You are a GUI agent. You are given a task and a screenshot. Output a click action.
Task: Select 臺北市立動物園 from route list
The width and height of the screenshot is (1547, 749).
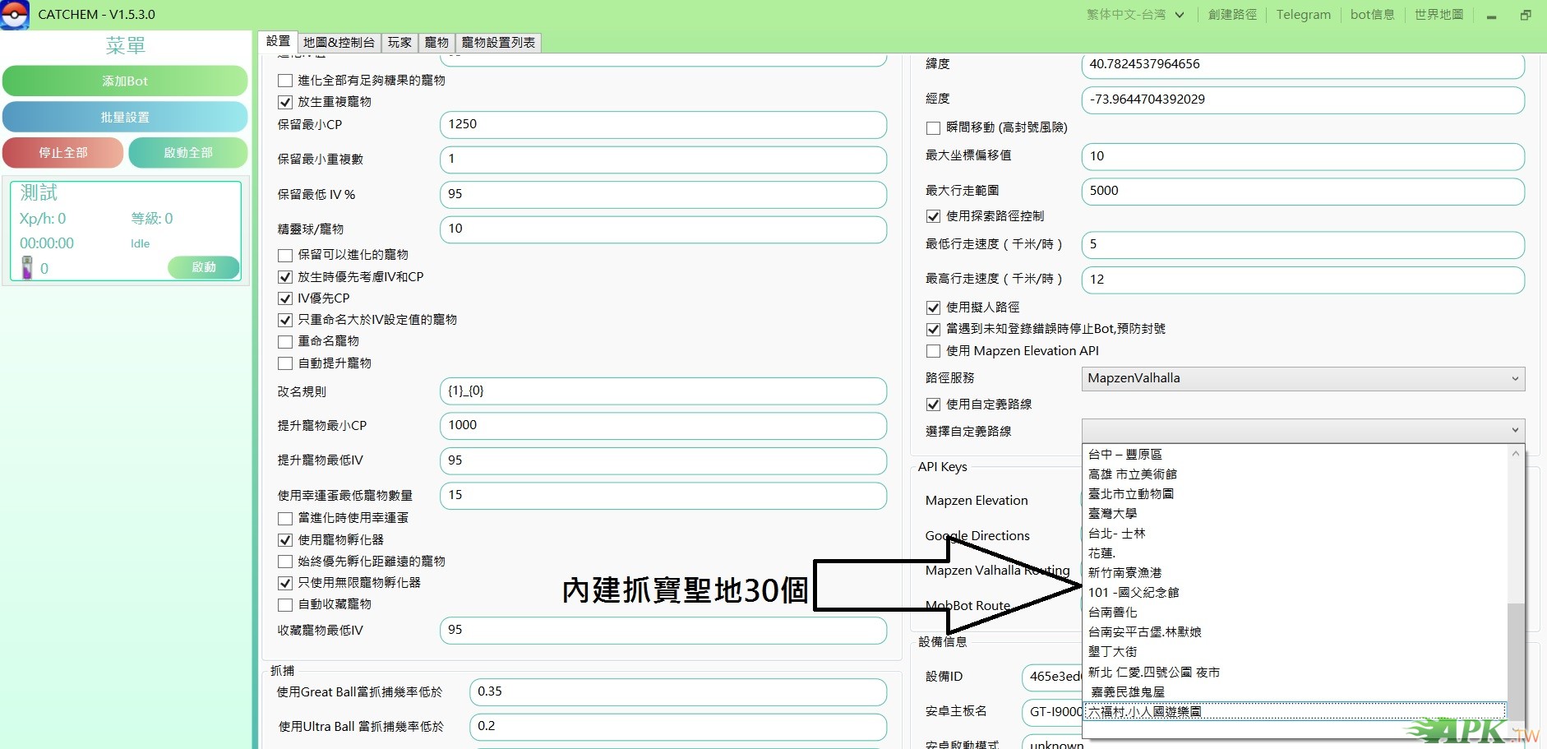pos(1130,494)
